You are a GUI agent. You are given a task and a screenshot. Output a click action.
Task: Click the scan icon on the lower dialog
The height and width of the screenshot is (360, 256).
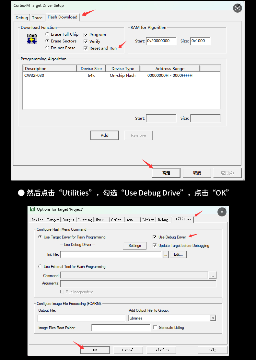[222, 212]
